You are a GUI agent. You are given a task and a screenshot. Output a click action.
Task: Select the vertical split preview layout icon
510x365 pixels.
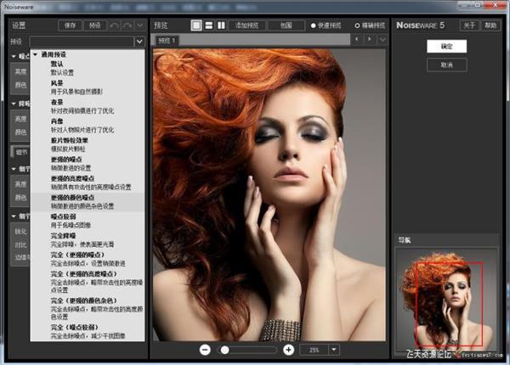tap(221, 25)
